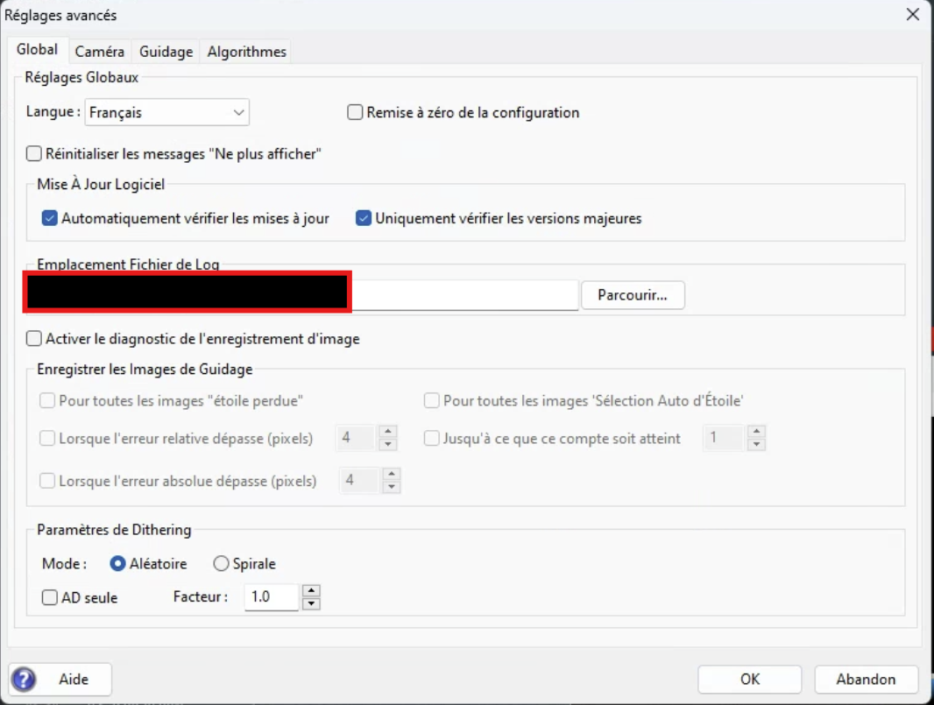Click the erreur absolue value field

(x=360, y=481)
